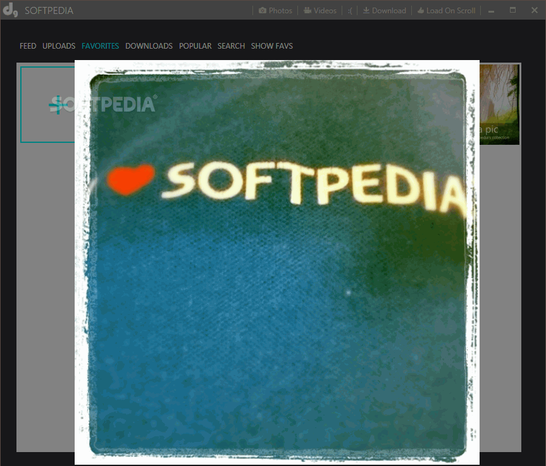Image resolution: width=546 pixels, height=466 pixels.
Task: Minimize the window
Action: pos(492,11)
